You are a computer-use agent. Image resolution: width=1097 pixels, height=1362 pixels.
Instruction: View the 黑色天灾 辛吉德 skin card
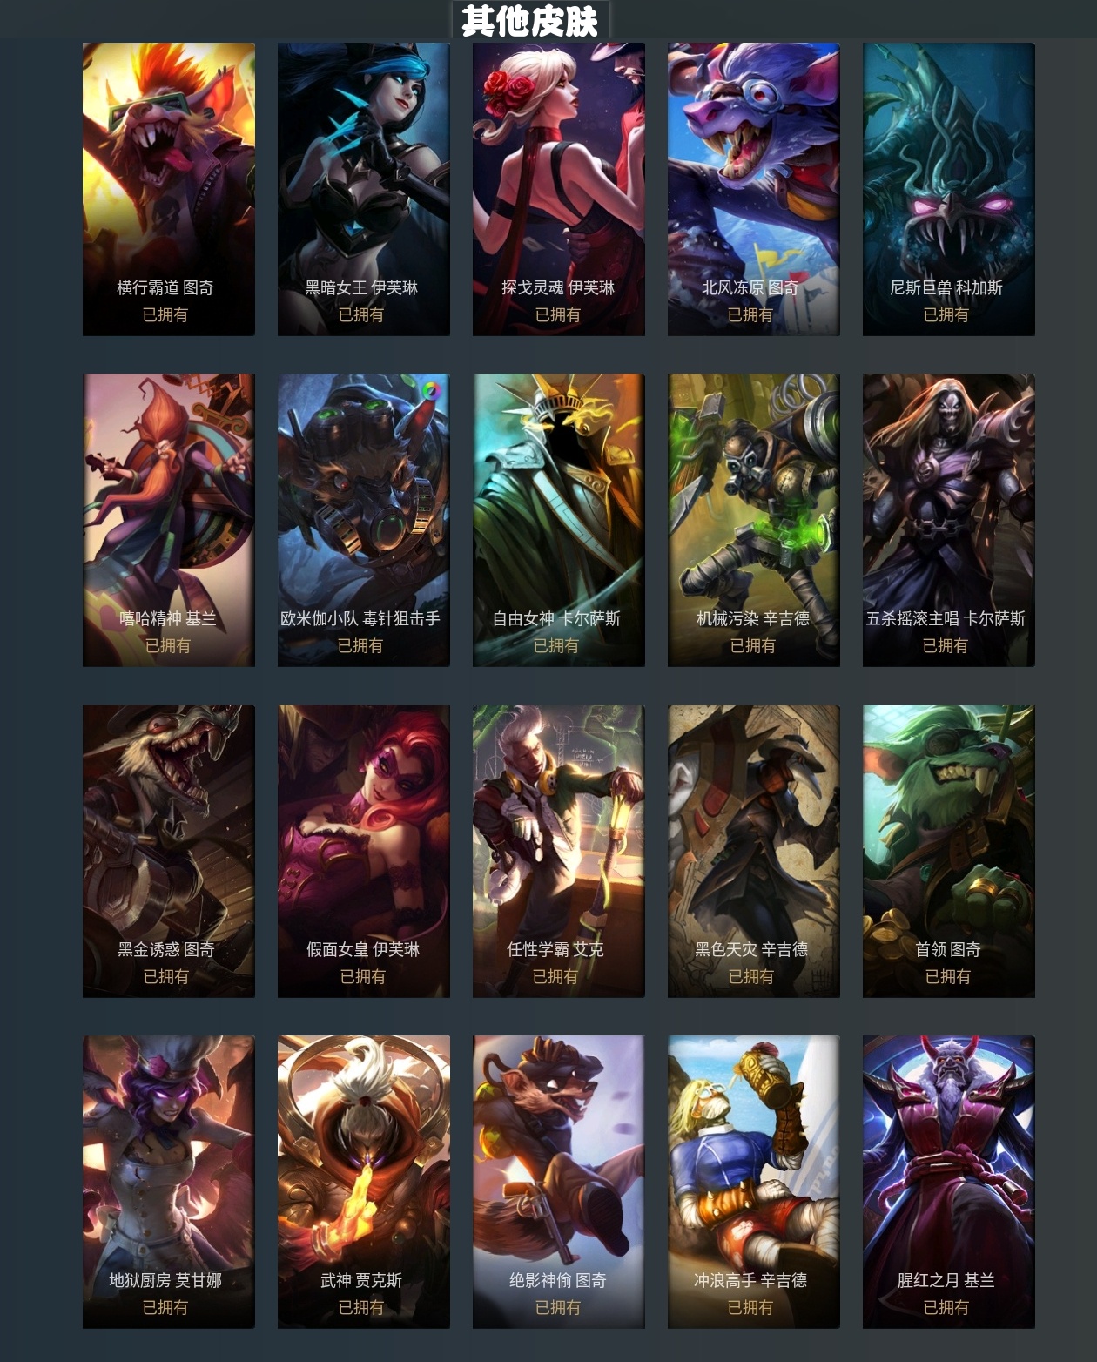[x=754, y=851]
